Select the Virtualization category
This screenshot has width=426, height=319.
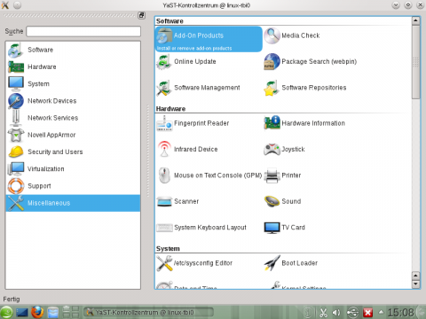[x=73, y=169]
